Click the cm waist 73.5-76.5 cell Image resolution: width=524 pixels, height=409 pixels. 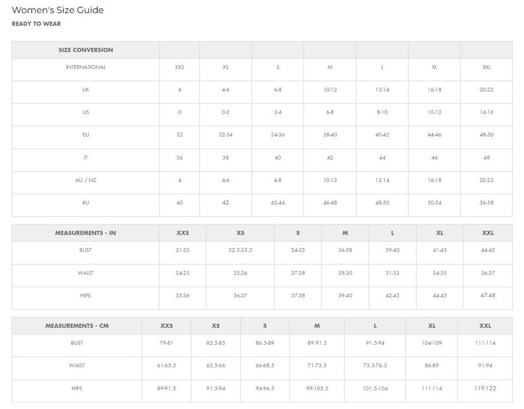click(x=375, y=365)
